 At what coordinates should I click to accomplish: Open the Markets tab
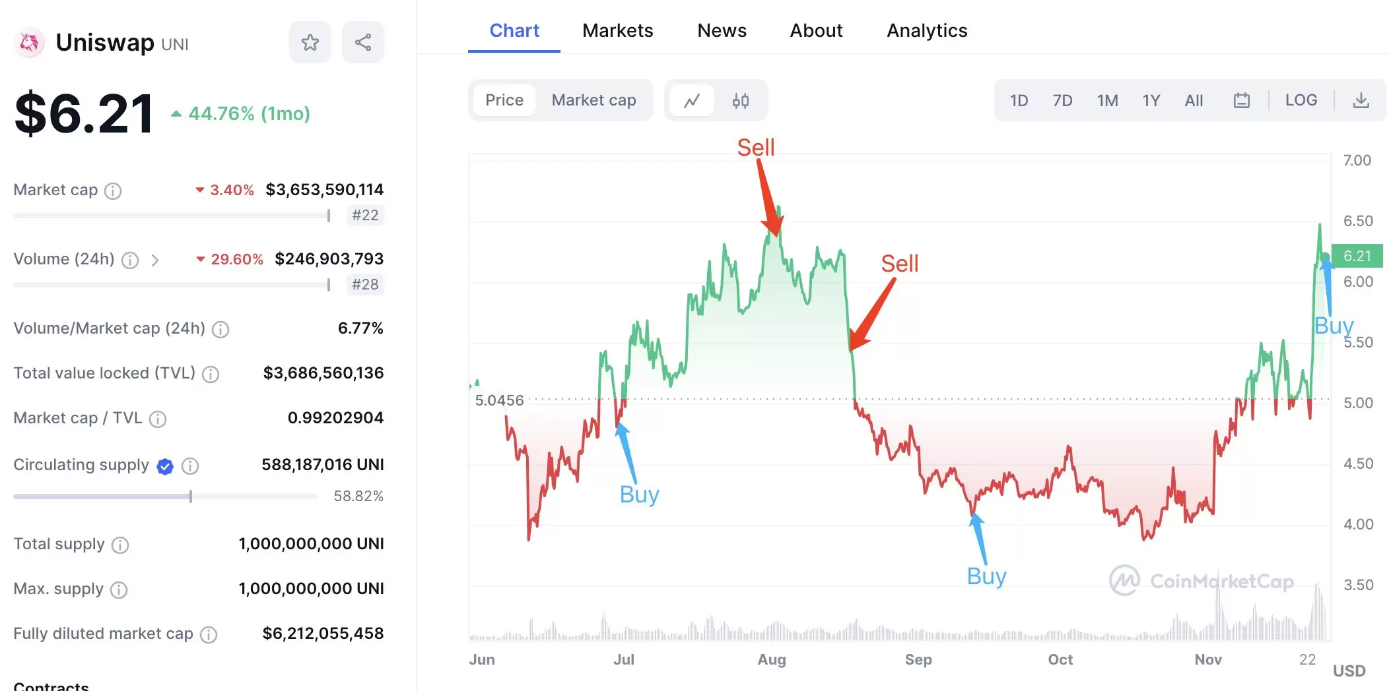pos(617,31)
